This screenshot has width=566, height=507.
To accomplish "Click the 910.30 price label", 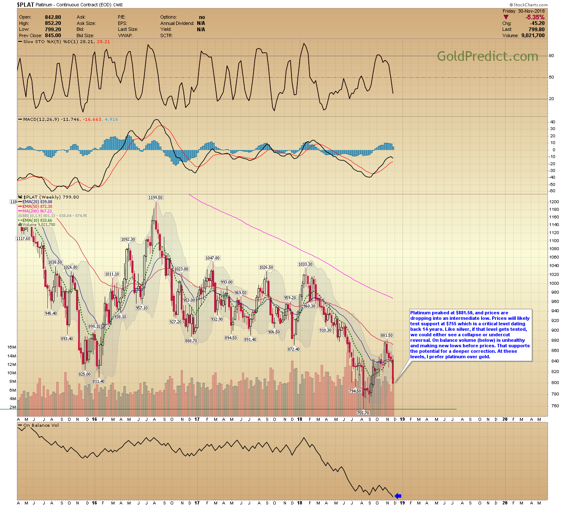I will click(325, 330).
